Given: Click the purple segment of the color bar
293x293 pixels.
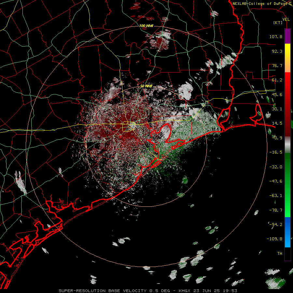Looking at the screenshot, I should point(287,36).
